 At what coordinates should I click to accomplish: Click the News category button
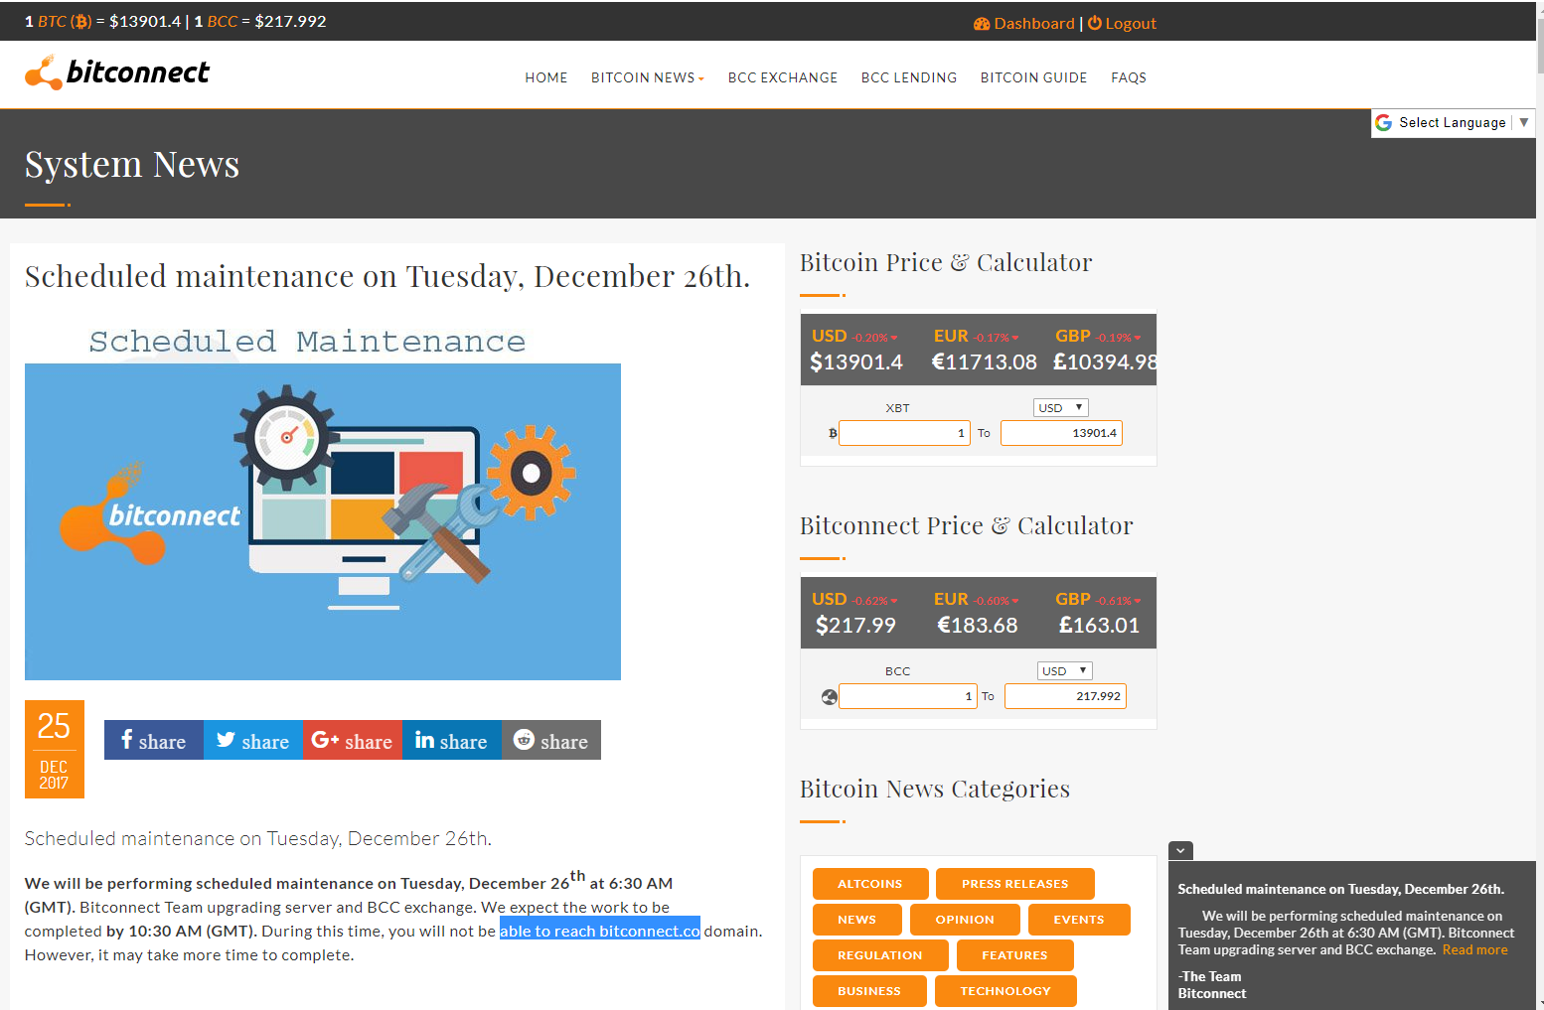click(857, 920)
